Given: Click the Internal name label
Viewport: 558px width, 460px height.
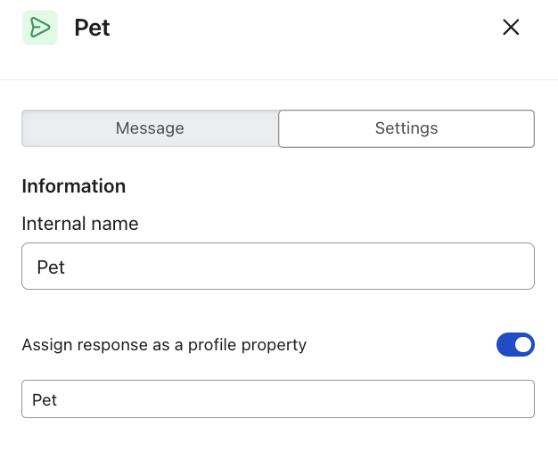Looking at the screenshot, I should click(80, 224).
